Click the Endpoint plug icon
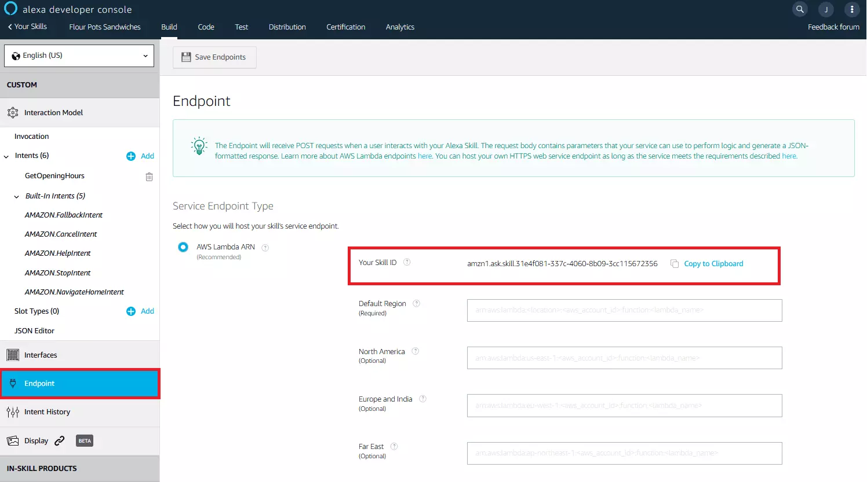This screenshot has height=482, width=867. pyautogui.click(x=13, y=384)
